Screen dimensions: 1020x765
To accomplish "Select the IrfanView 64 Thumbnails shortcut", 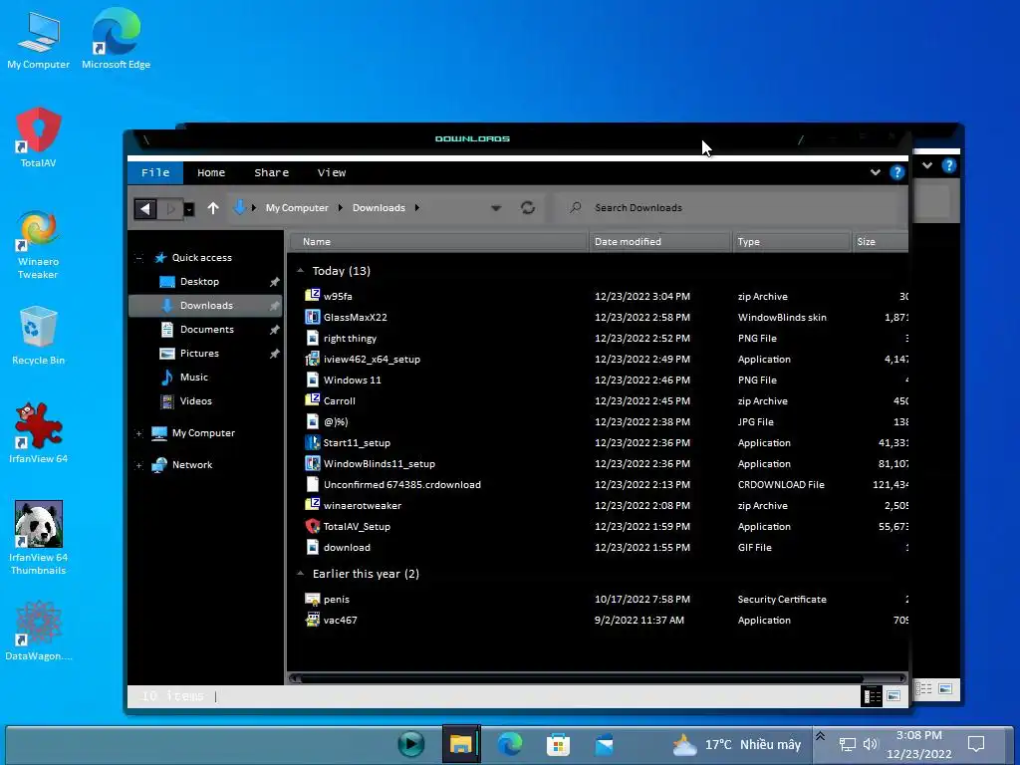I will coord(39,539).
